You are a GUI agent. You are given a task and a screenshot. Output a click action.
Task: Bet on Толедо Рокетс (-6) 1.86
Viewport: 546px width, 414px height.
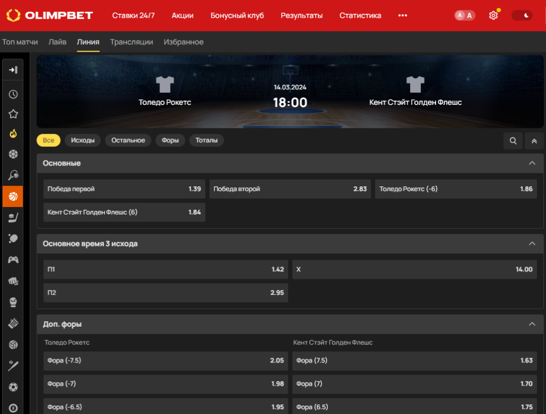click(x=456, y=189)
